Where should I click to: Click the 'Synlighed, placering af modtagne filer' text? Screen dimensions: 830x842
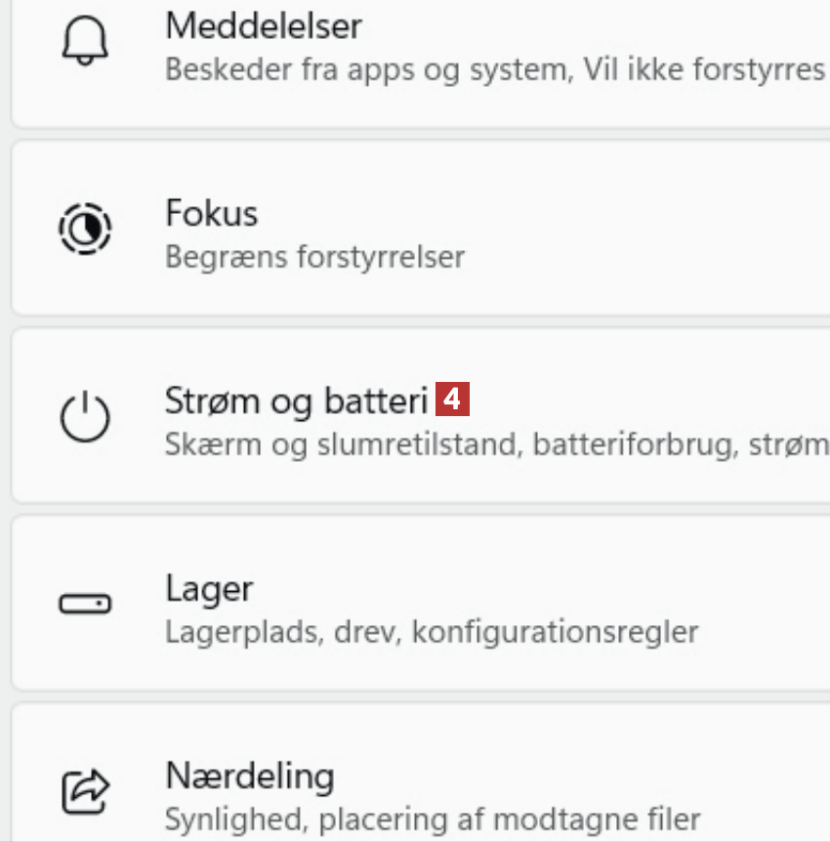click(x=432, y=818)
